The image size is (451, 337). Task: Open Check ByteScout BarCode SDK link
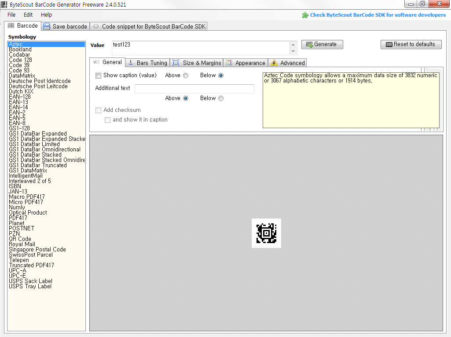(378, 15)
